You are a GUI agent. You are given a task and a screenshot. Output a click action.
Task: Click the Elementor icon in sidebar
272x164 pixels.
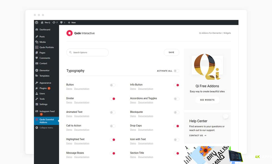[37, 70]
